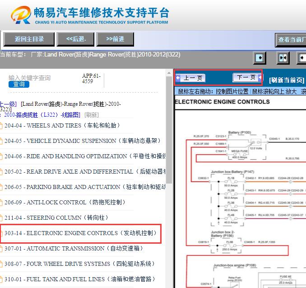Open 308-07 FOUR WHEEL DRIVE SYSTEMS entry
This screenshot has width=306, height=288.
pyautogui.click(x=79, y=264)
